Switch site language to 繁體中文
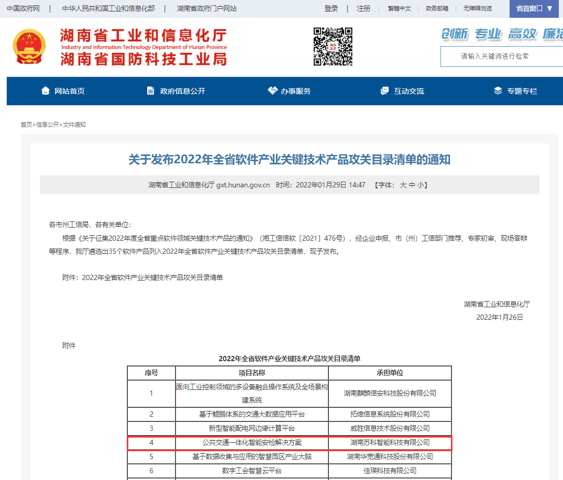The image size is (563, 480). 400,9
